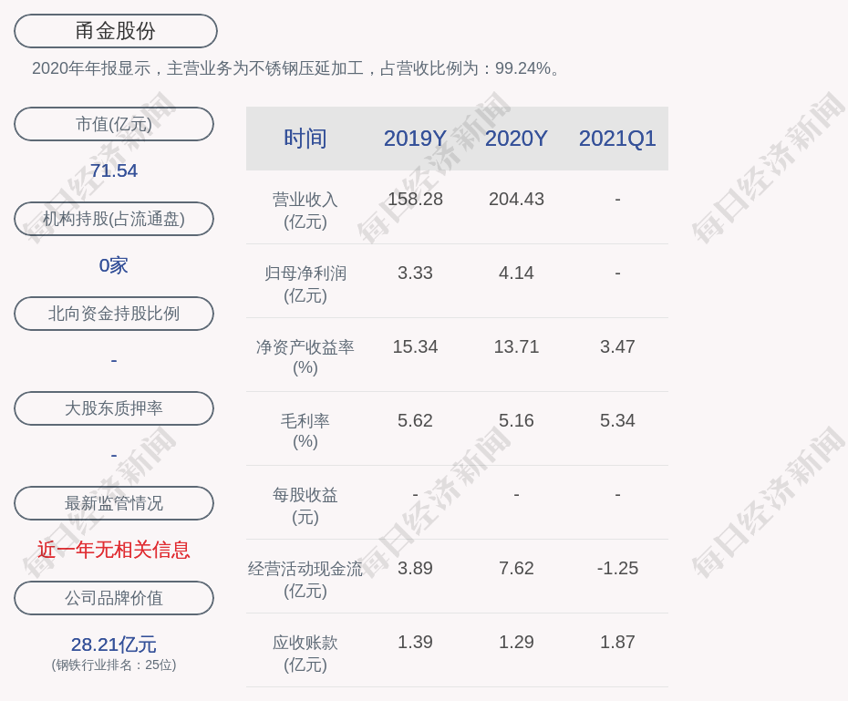Click the 0家 institutional holding value

click(x=114, y=265)
